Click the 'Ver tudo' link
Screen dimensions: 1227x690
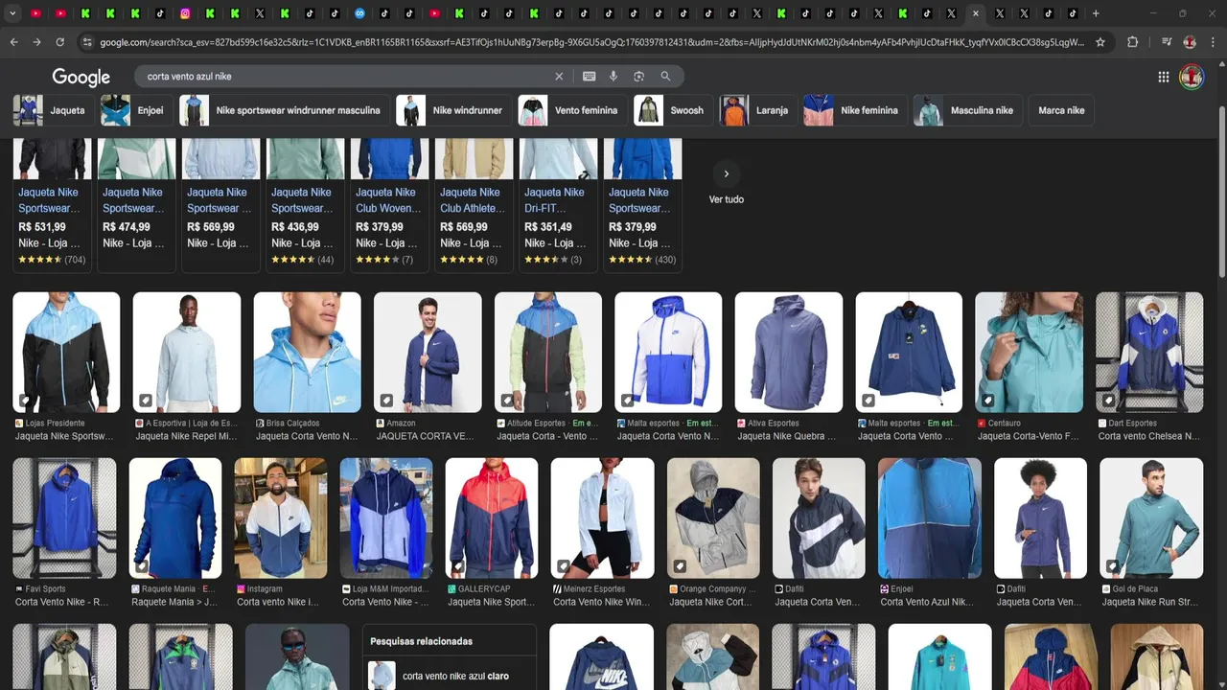(727, 199)
